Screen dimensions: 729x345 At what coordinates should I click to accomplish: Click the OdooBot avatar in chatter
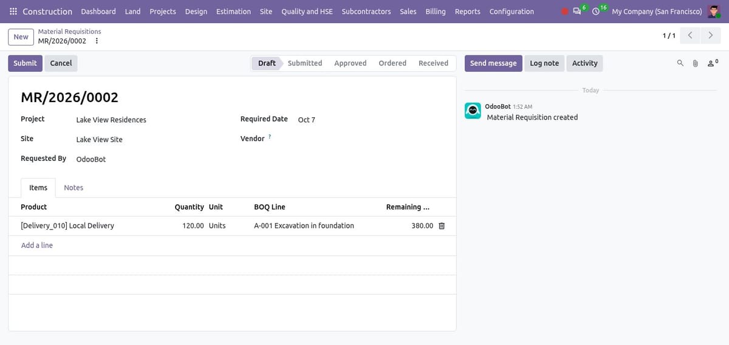click(473, 111)
